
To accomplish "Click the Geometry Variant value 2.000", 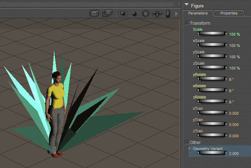I will 234,154.
